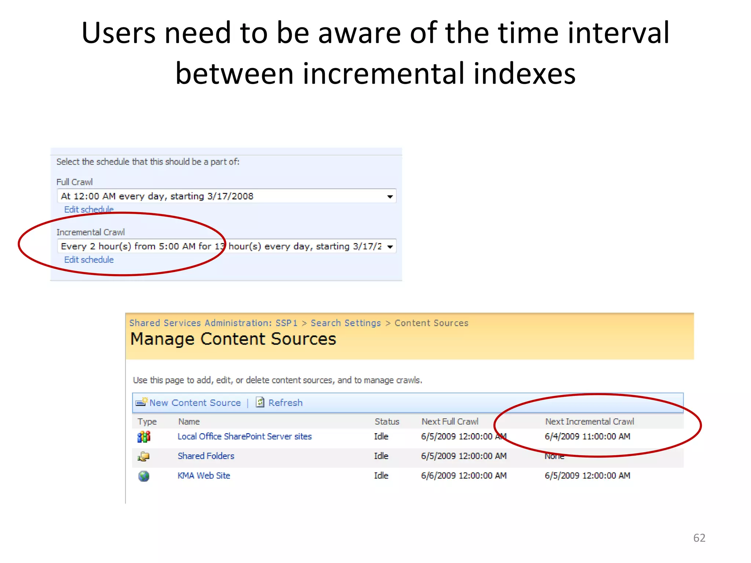Go to Search Settings breadcrumb
The image size is (751, 563).
point(346,323)
